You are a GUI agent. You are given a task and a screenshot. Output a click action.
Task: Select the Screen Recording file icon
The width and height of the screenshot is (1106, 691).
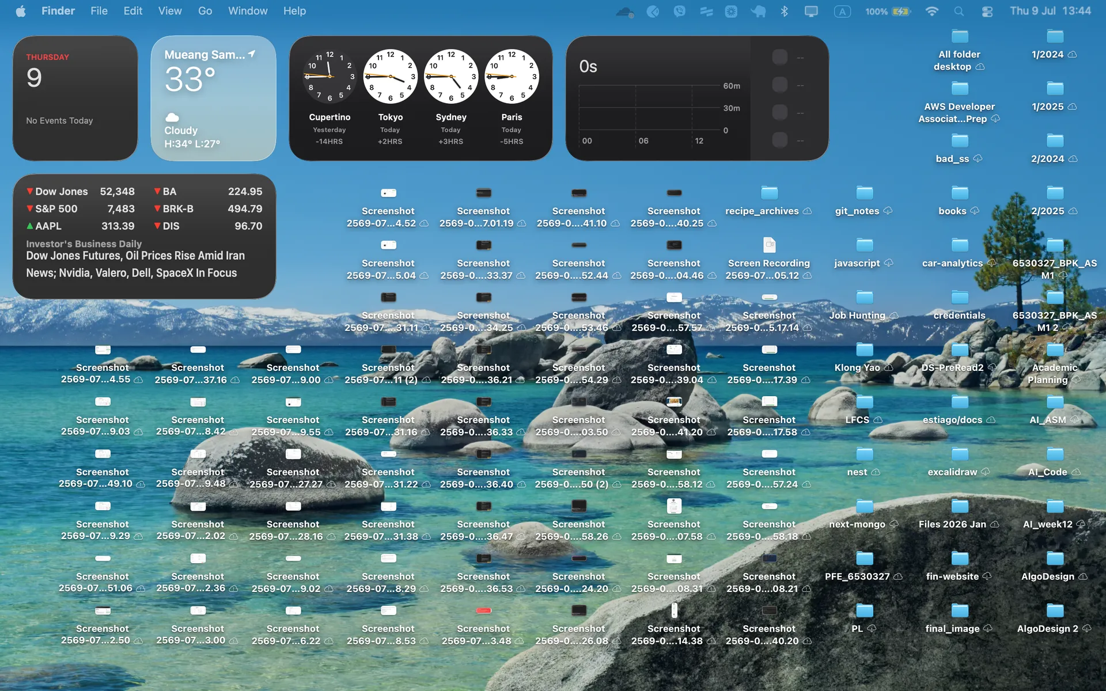(x=769, y=245)
